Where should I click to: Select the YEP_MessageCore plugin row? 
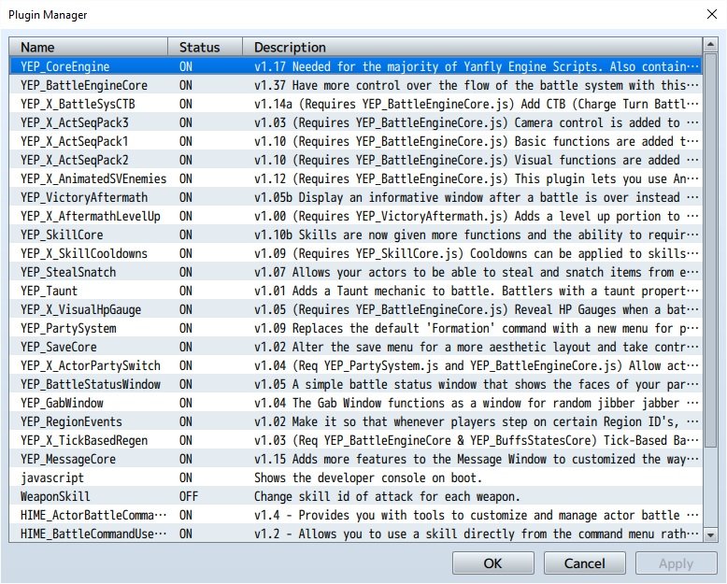point(356,459)
